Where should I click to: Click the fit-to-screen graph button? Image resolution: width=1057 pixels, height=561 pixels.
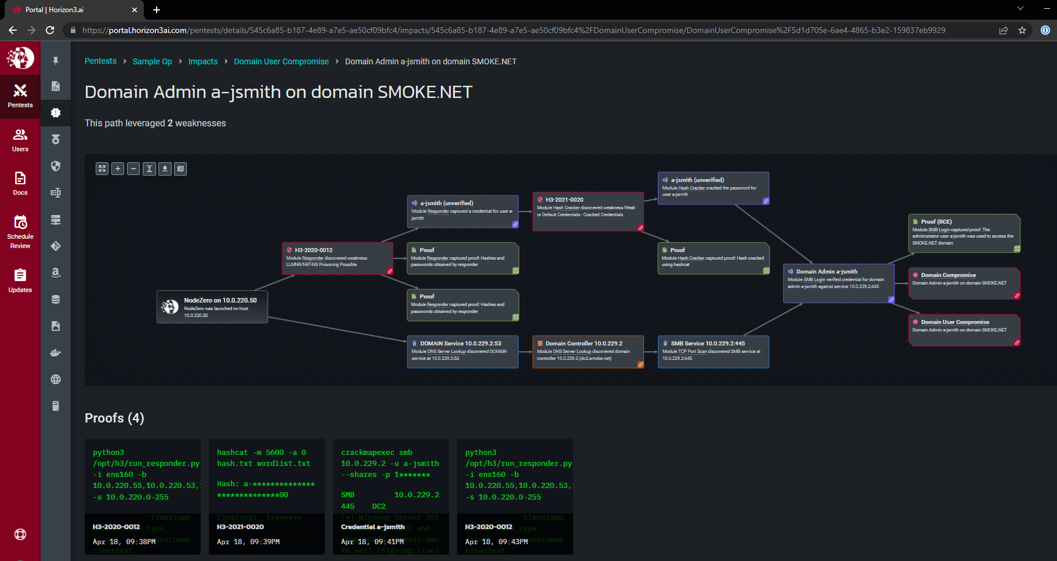point(102,169)
